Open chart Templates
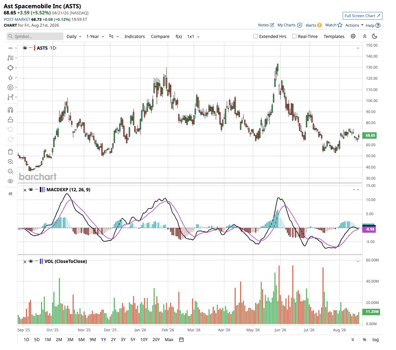396x350 pixels. (334, 36)
